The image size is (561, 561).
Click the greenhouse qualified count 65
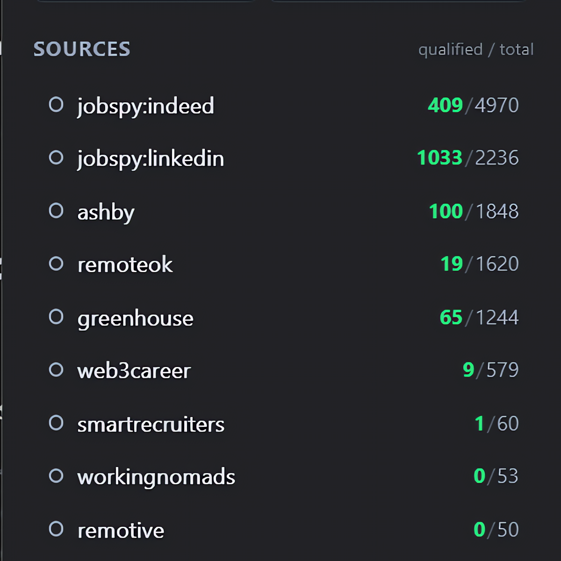[451, 317]
